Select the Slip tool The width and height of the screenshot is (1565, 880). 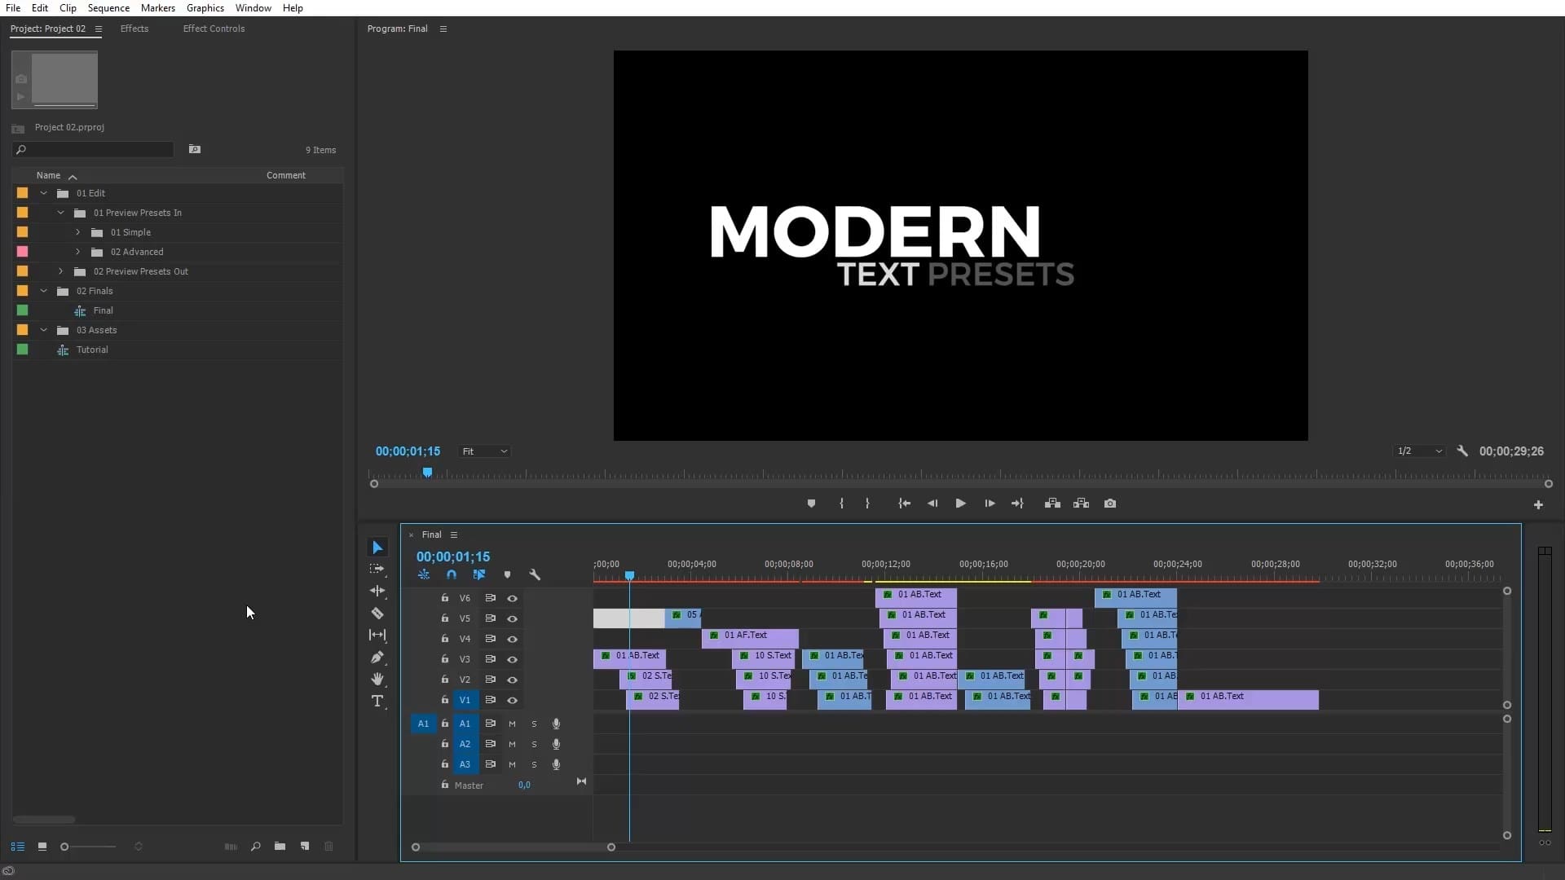(x=377, y=635)
